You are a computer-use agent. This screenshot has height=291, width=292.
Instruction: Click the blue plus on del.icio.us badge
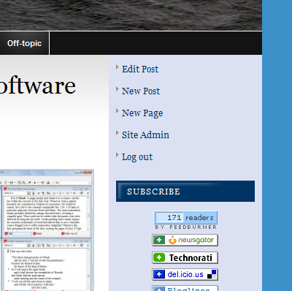159,274
